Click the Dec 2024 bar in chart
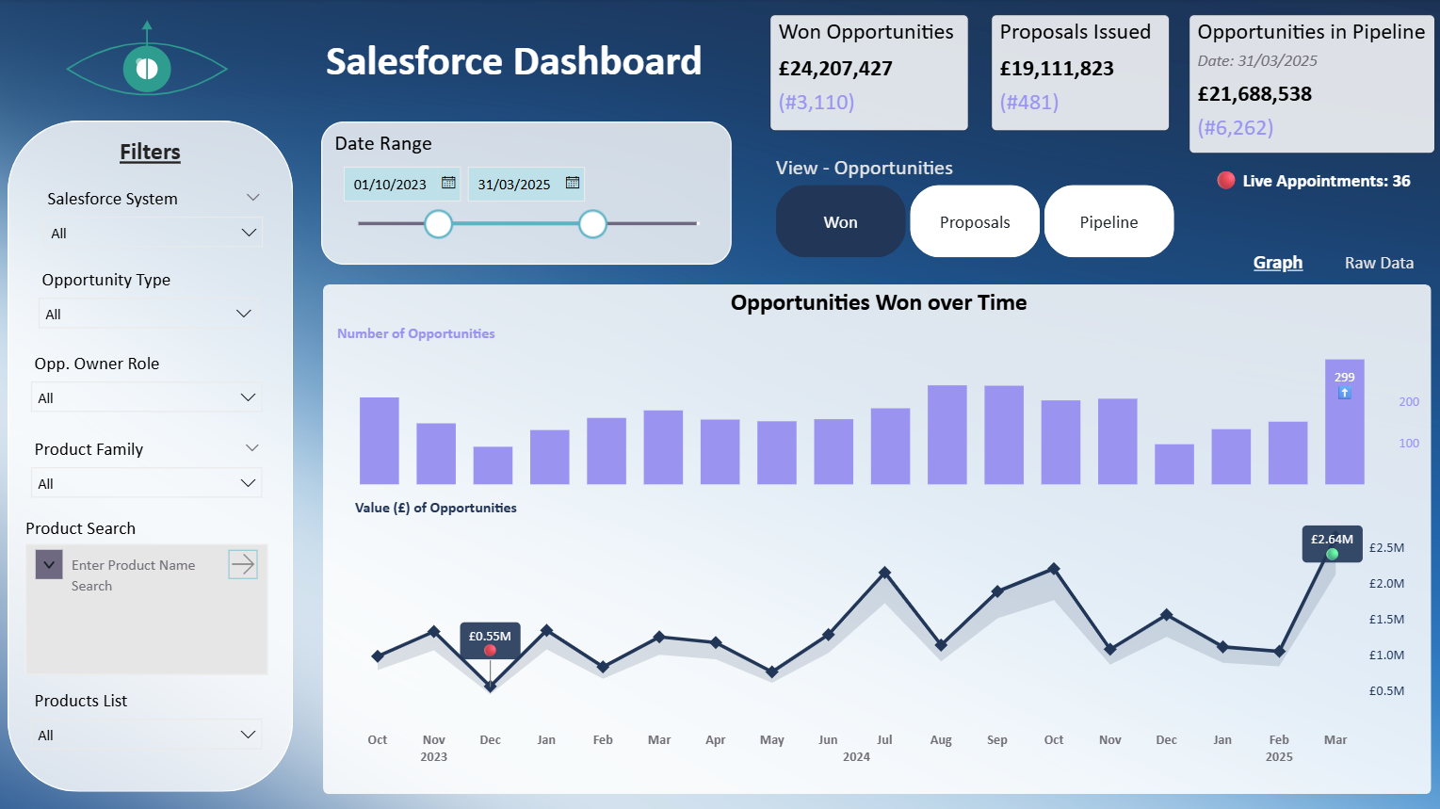The width and height of the screenshot is (1440, 809). pos(1174,464)
